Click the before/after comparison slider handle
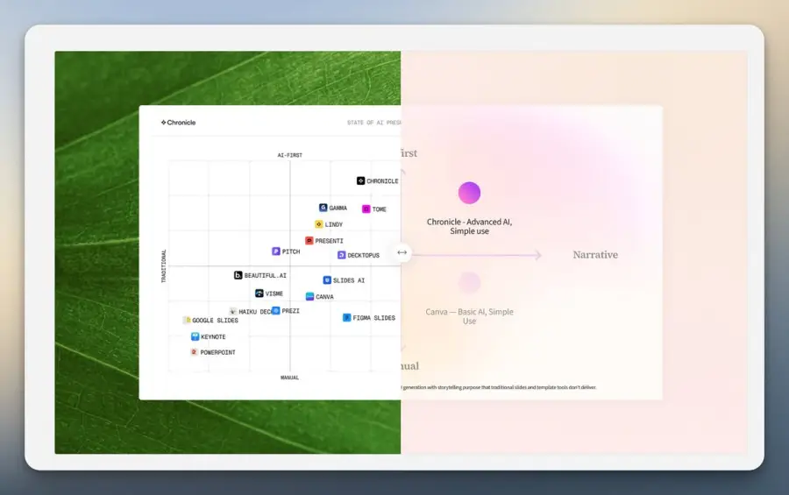The image size is (789, 495). tap(402, 252)
